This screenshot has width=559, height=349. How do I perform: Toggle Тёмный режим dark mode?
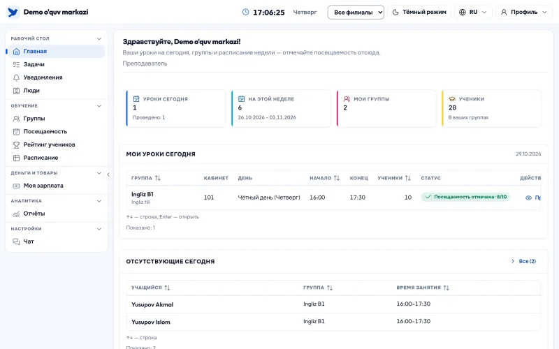coord(419,12)
